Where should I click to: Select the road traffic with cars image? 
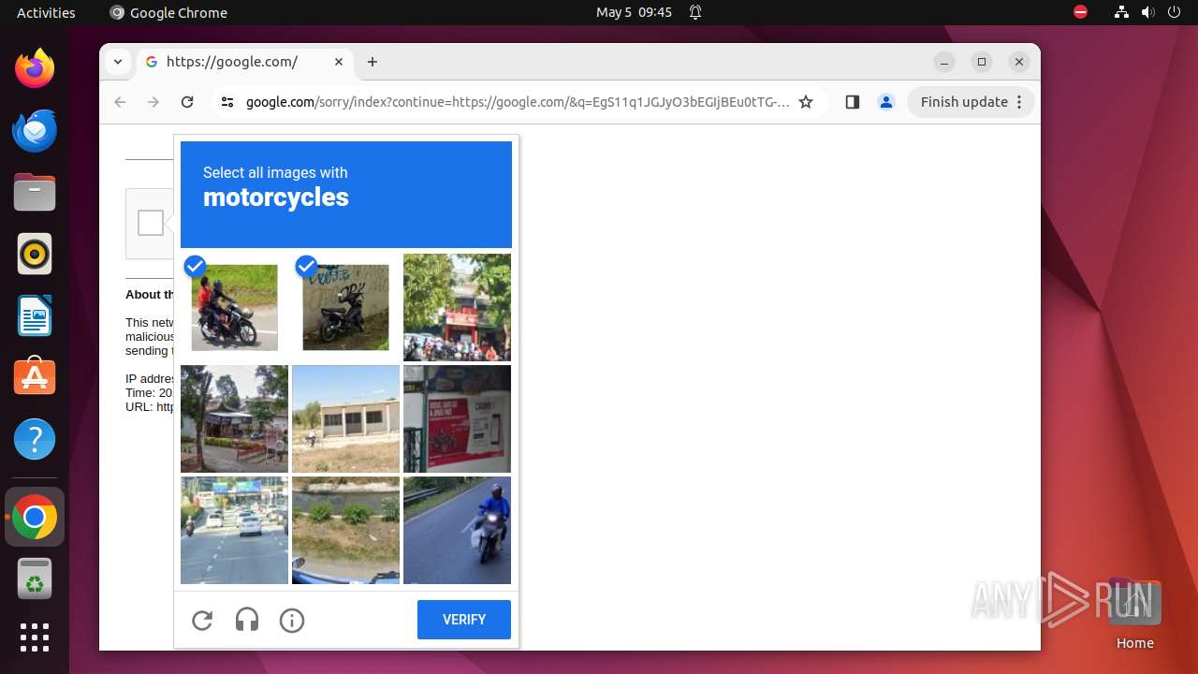point(234,530)
